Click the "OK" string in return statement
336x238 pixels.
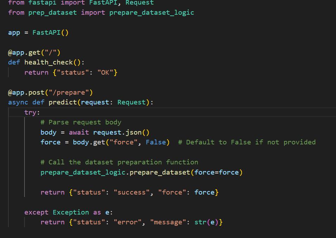[105, 73]
